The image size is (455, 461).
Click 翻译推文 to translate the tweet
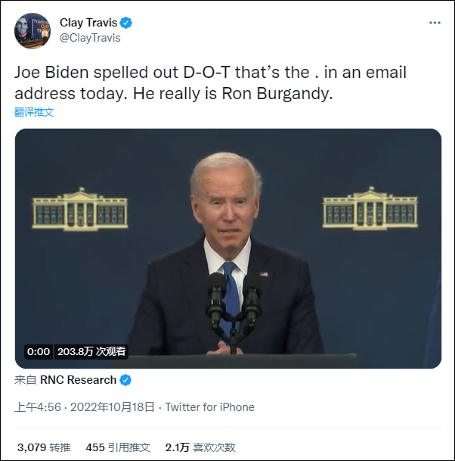[x=34, y=112]
